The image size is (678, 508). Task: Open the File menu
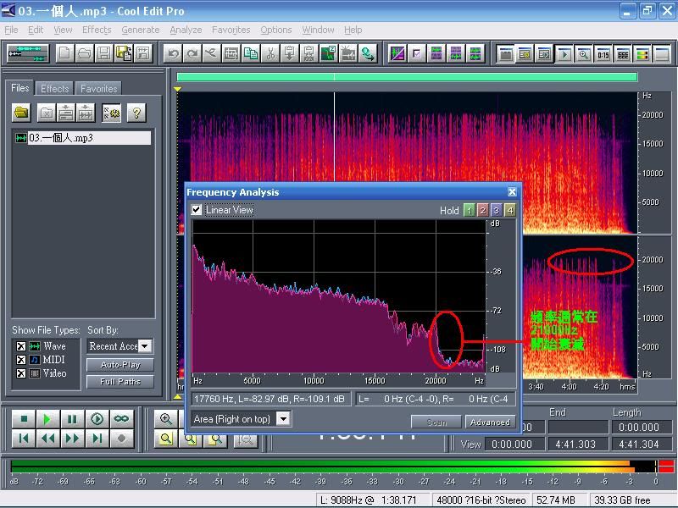coord(11,30)
